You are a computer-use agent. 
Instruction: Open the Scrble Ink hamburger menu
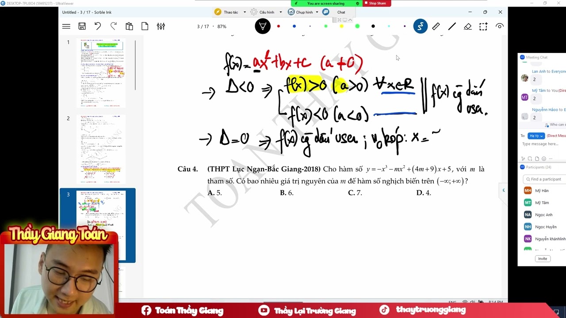coord(66,26)
